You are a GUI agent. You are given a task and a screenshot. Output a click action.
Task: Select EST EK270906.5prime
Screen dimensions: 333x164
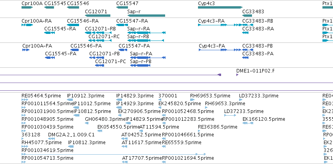pyautogui.click(x=120, y=115)
